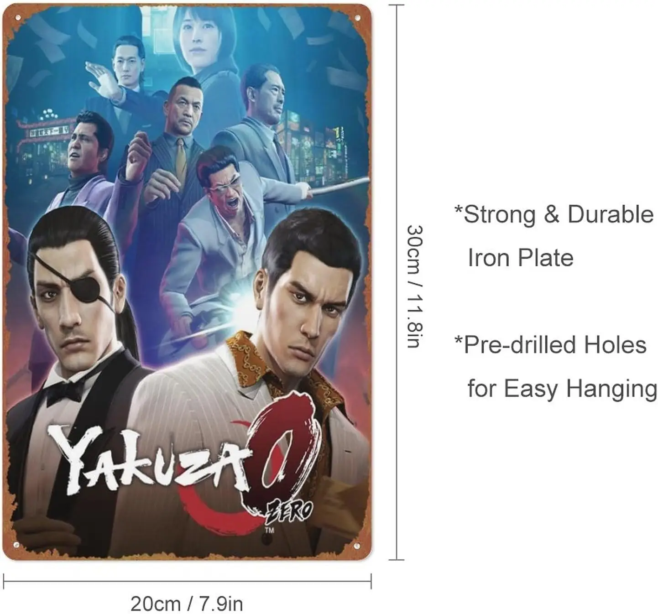Click the Iron Plate text
This screenshot has width=658, height=614.
pos(520,258)
